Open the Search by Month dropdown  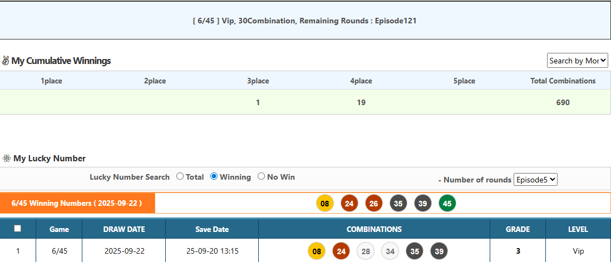pos(578,61)
